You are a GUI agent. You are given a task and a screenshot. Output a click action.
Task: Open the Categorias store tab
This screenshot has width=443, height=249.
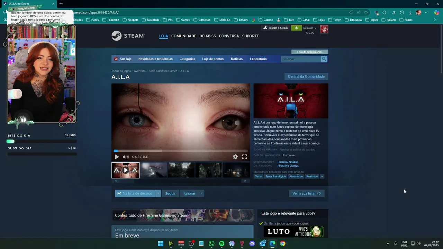click(187, 59)
